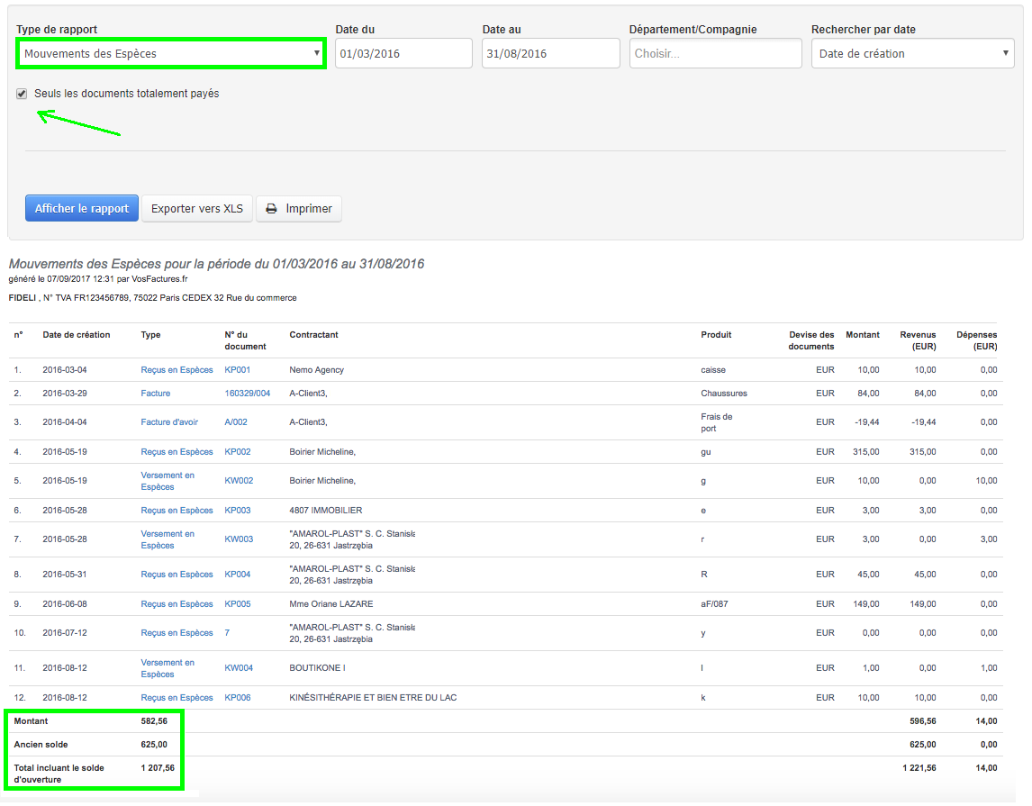Toggle 'Seuls les documents totalement payés' checkbox
1032x806 pixels.
[22, 94]
